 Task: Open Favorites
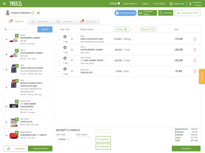[166, 13]
